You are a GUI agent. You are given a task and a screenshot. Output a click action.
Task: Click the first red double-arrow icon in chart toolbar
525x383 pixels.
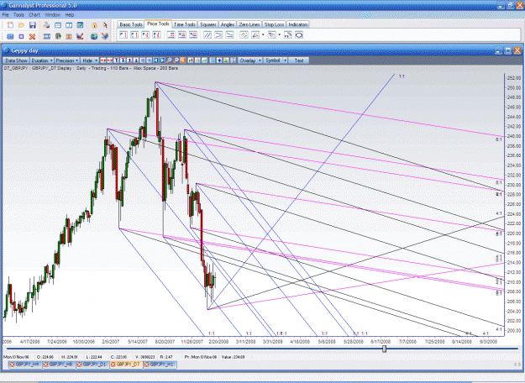(x=103, y=60)
